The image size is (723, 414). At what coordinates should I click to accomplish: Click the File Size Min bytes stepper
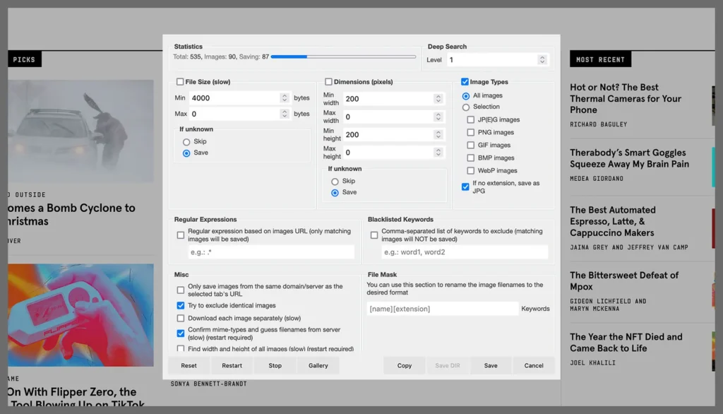pos(284,98)
